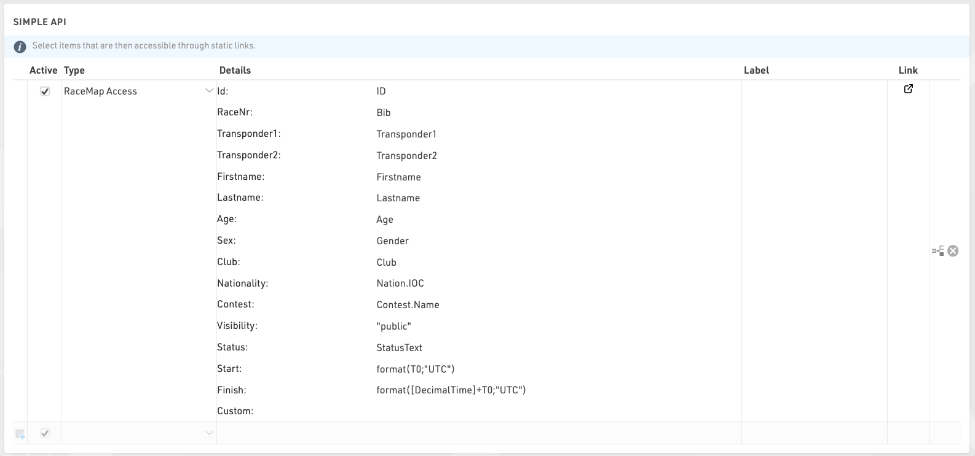Edit the Contest.Name contest field

pos(408,305)
